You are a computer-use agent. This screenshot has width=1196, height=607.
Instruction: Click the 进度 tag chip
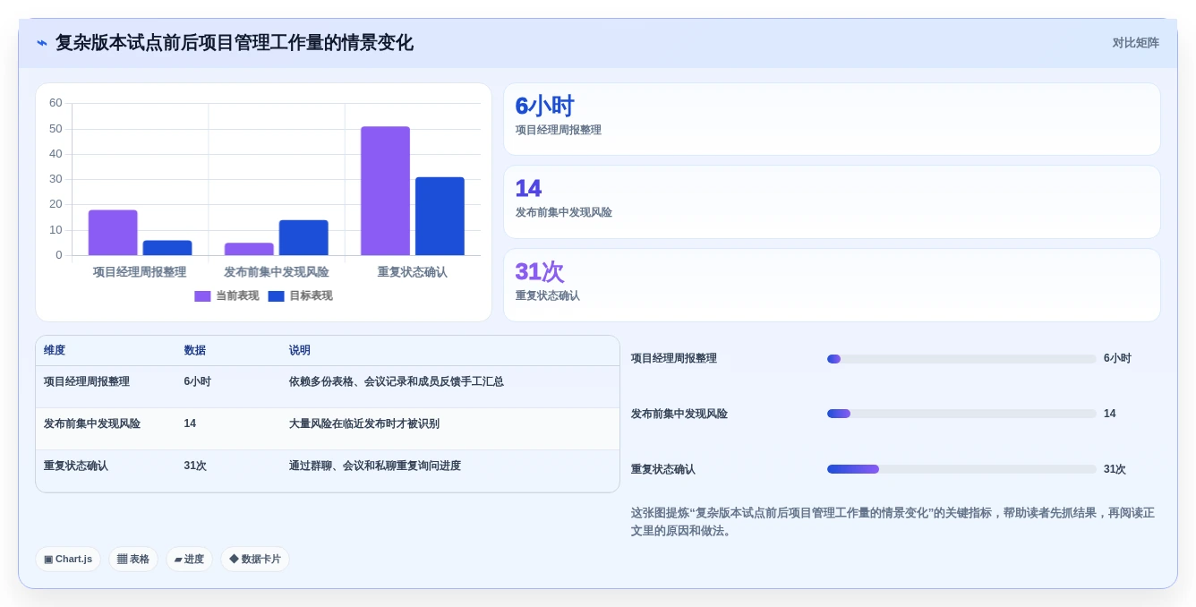(189, 559)
